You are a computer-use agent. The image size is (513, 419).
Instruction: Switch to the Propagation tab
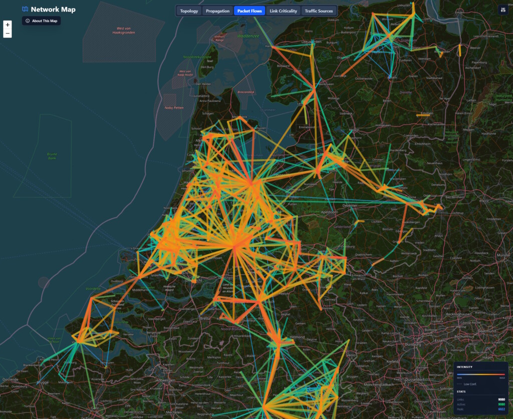coord(218,11)
